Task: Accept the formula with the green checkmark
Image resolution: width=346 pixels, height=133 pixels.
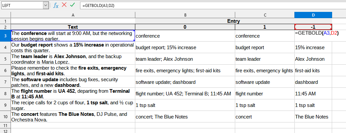Action: [72, 5]
